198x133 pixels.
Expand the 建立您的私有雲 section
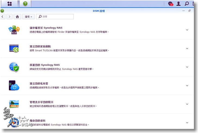pos(187,85)
